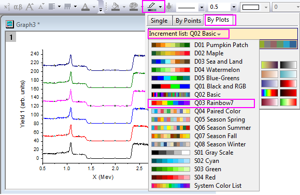This screenshot has height=195, width=300.
Task: Switch to the By Points tab
Action: (188, 21)
